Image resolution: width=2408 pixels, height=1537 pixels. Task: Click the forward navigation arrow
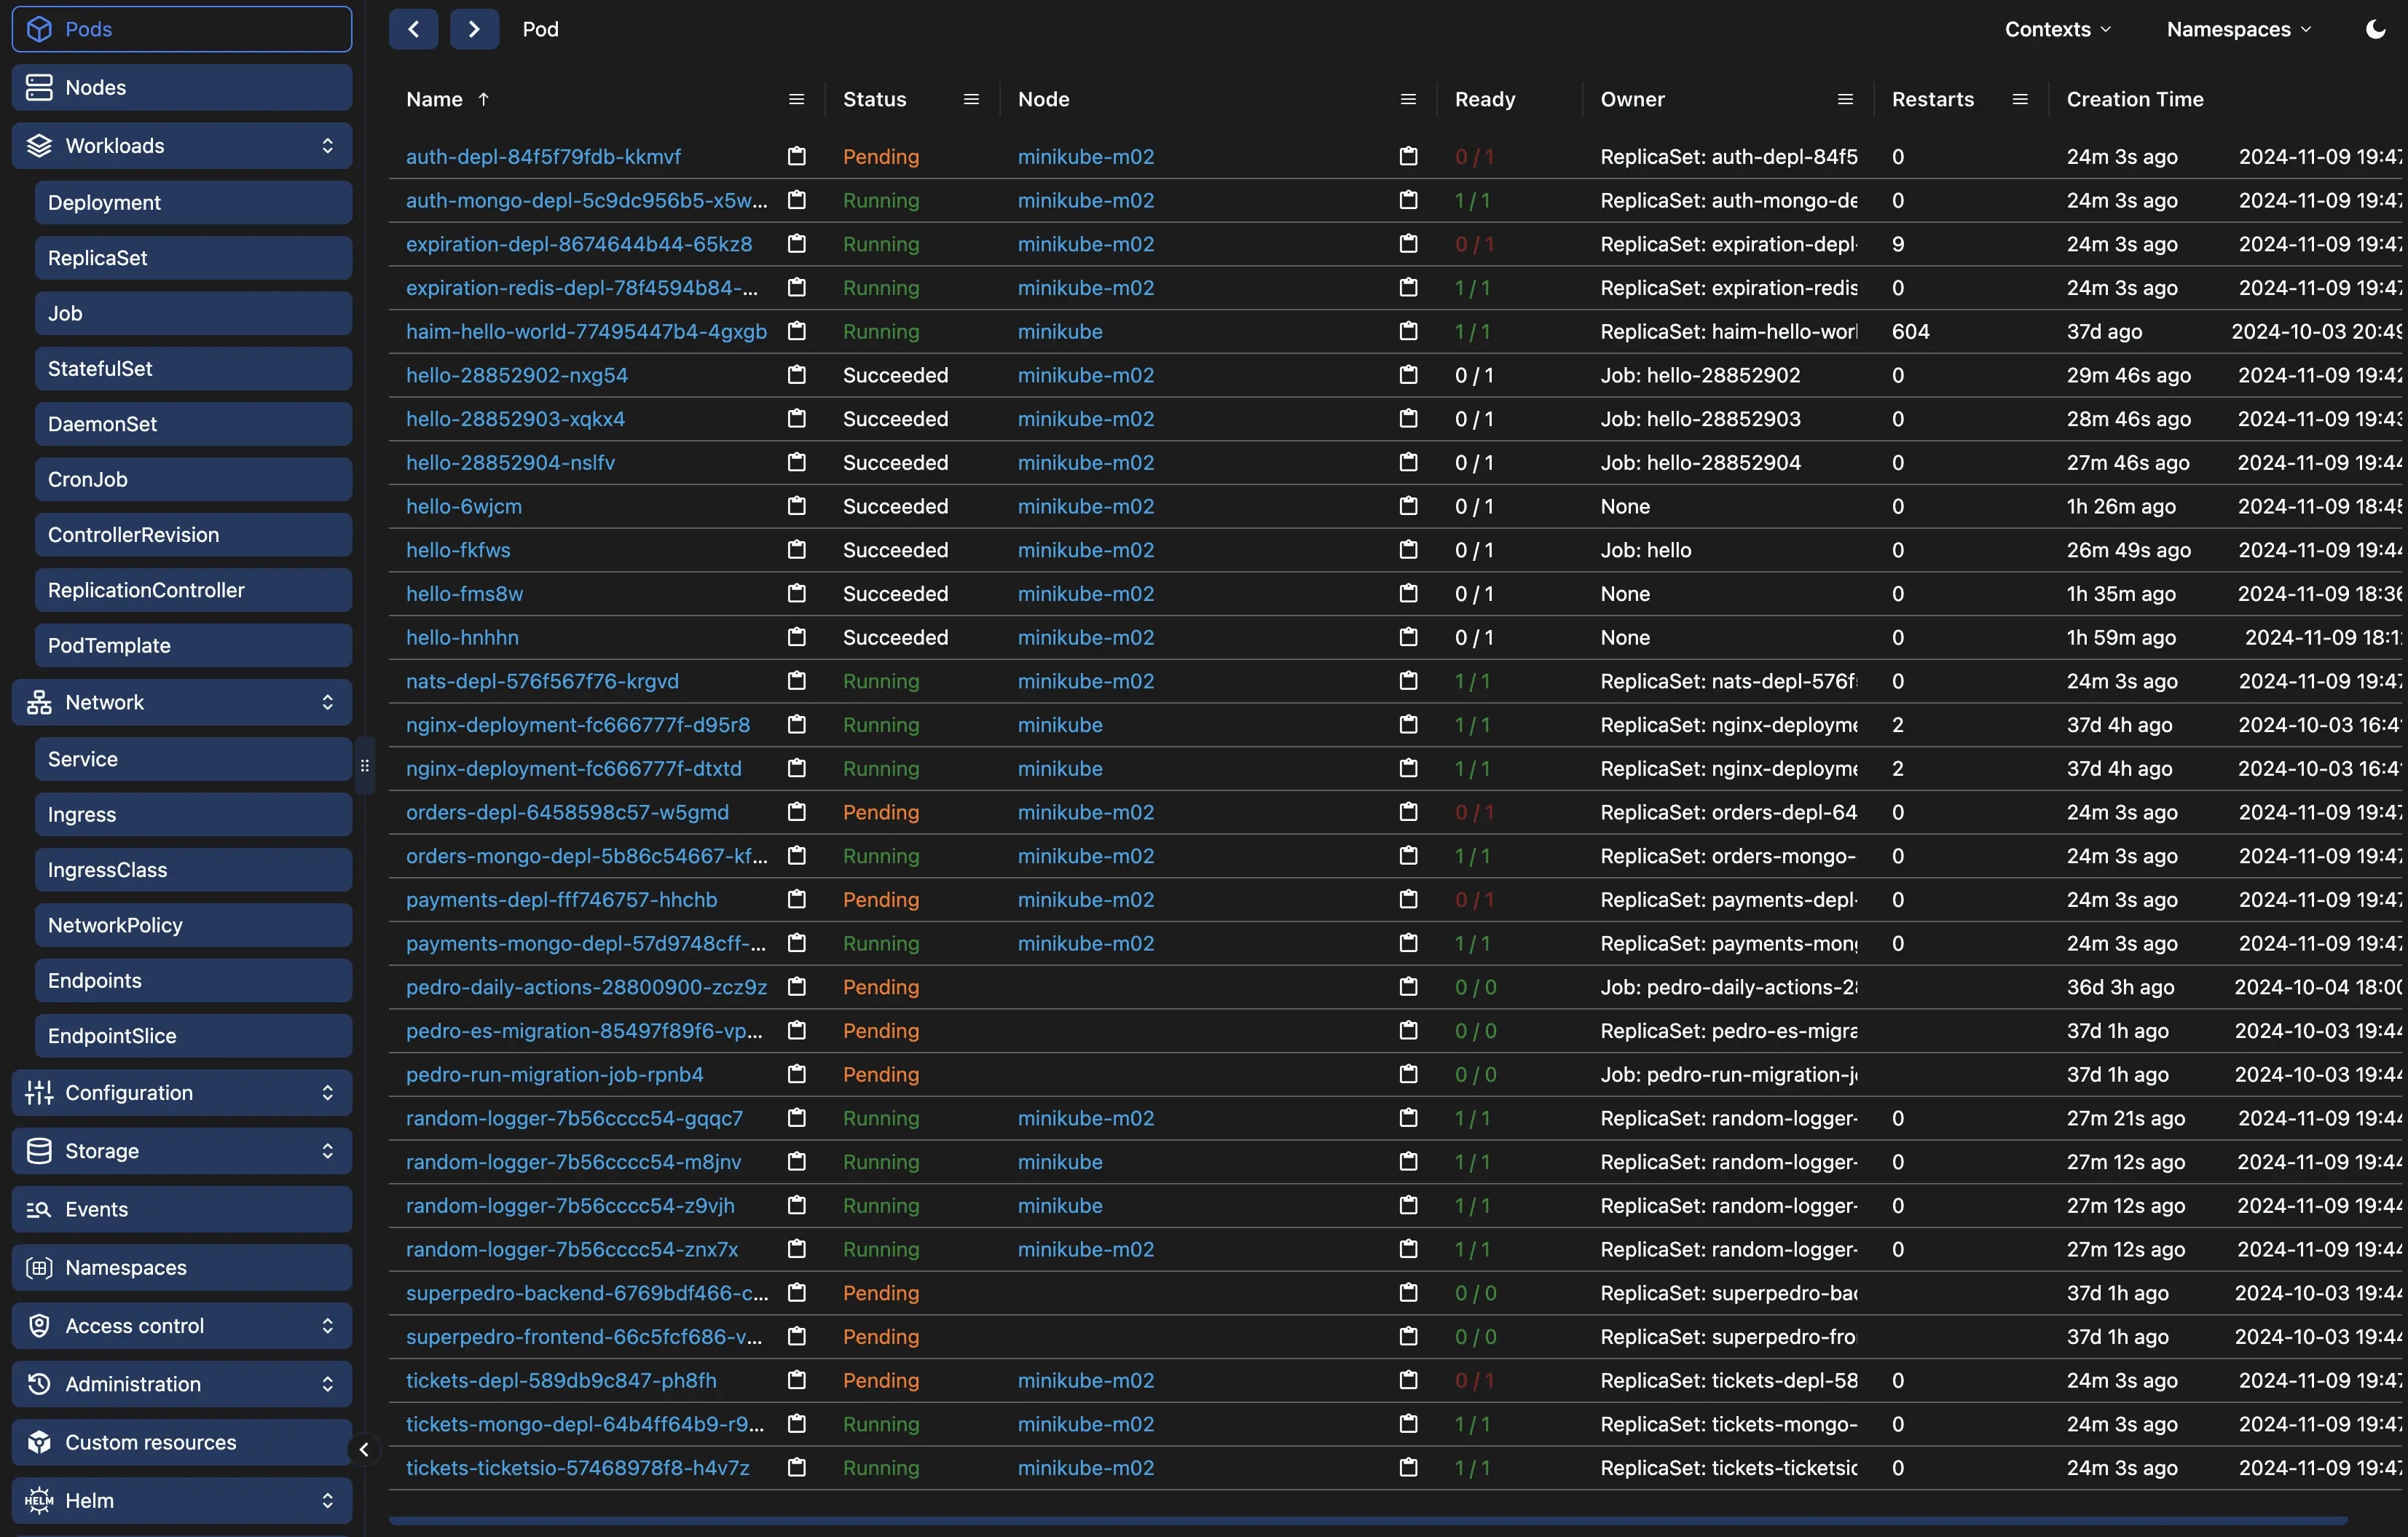[474, 29]
